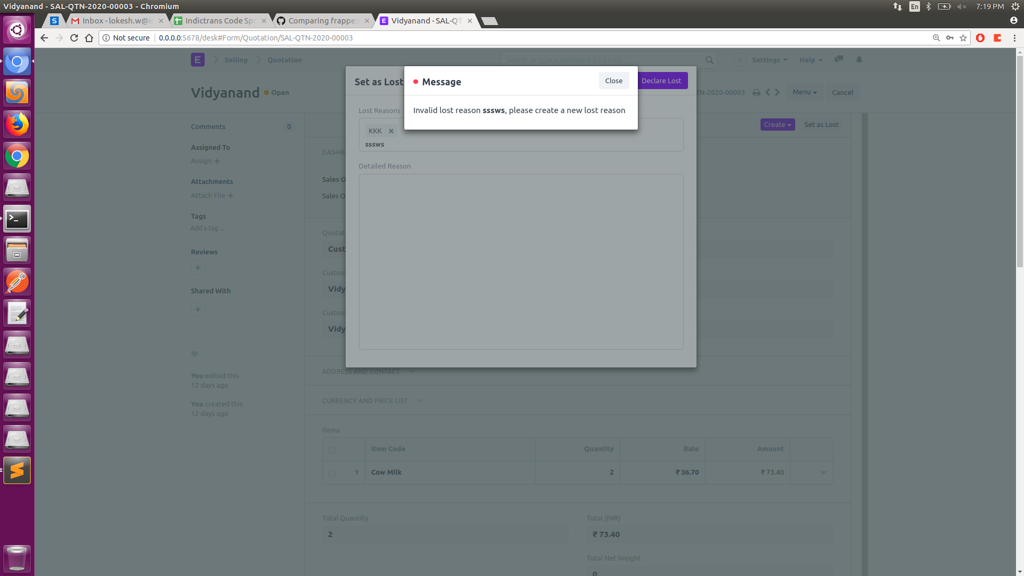Click the Add a tag field

click(207, 228)
